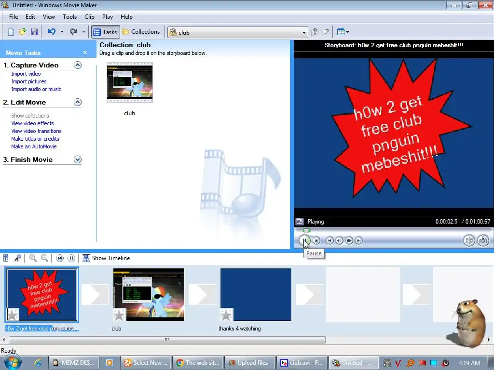494x370 pixels.
Task: Click transition cell after title clip
Action: click(x=95, y=295)
